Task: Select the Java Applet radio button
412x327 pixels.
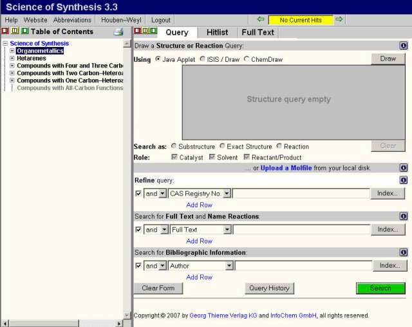Action: click(158, 59)
